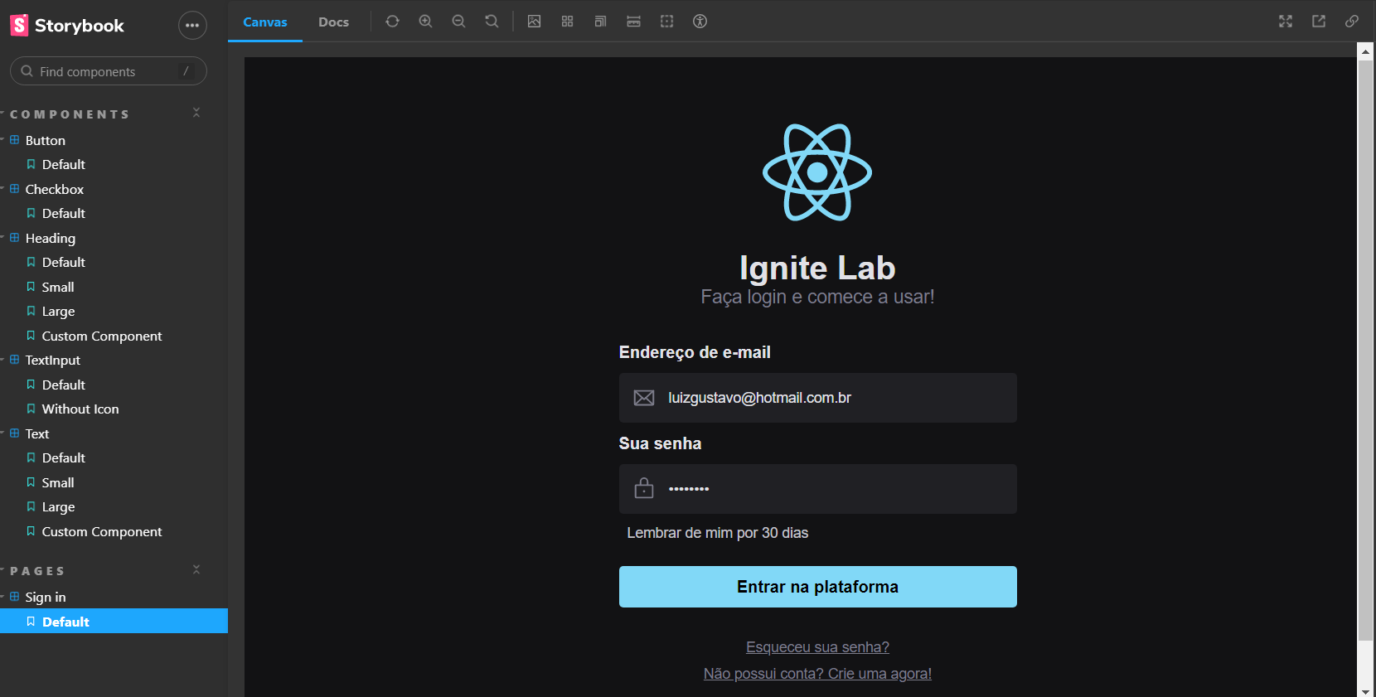
Task: Select the Without Icon story
Action: click(x=80, y=409)
